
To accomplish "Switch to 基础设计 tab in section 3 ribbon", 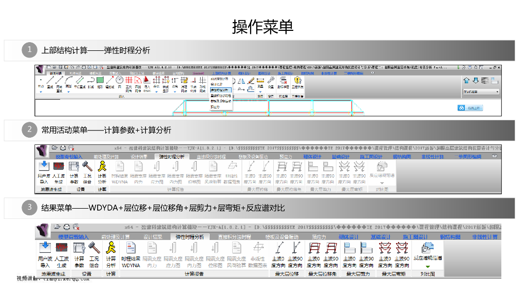I will (x=380, y=237).
